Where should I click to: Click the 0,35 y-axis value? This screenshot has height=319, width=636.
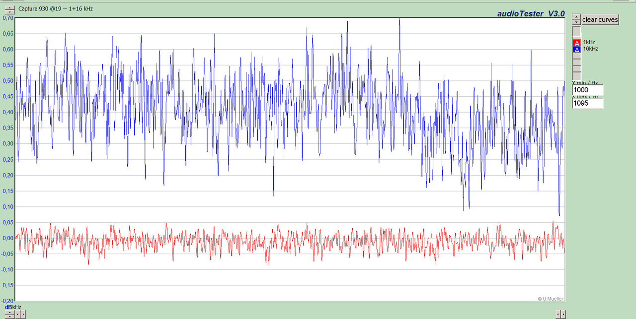pos(8,128)
